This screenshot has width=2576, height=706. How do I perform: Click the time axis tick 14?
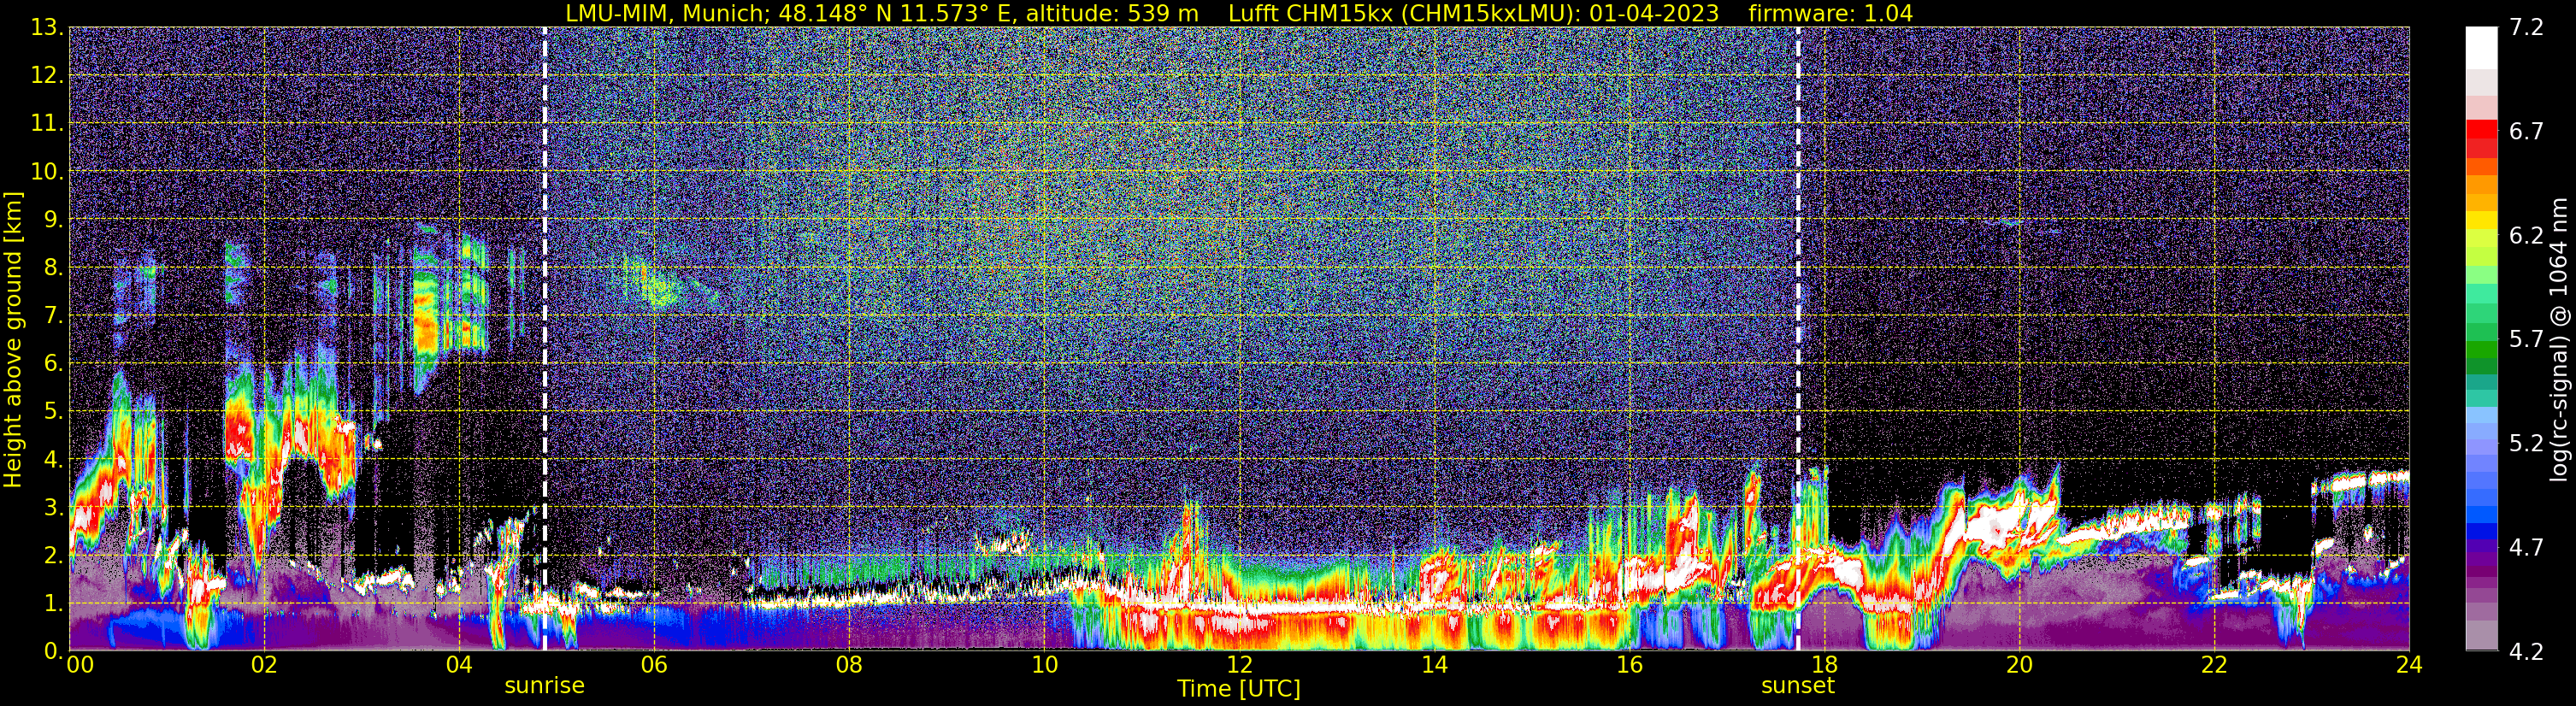tap(1434, 665)
